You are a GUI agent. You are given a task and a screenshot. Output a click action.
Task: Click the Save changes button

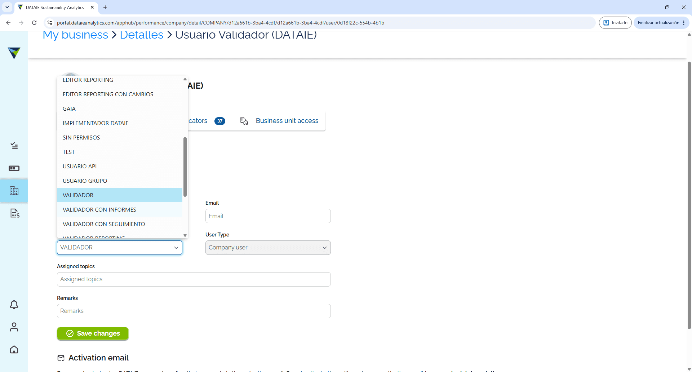tap(93, 333)
